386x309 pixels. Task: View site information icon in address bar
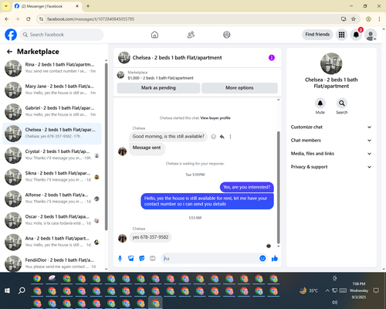tap(41, 19)
